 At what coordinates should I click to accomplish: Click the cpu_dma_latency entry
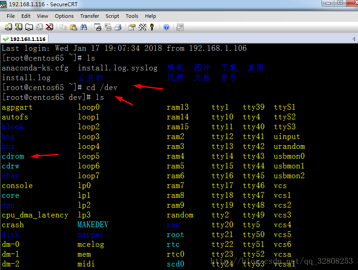tap(35, 215)
